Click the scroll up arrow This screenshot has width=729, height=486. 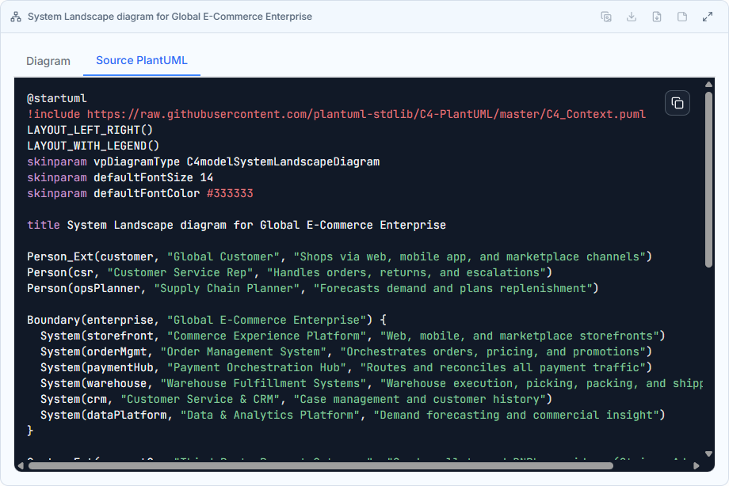click(708, 85)
